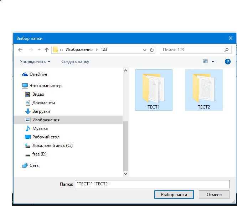Select Изображения in navigation pane
237x206 pixels.
coord(46,120)
